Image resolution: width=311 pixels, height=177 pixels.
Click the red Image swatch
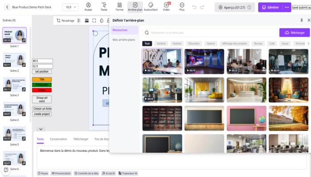tap(42, 90)
